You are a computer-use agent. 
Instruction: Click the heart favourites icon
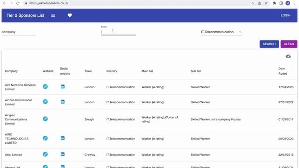point(70,15)
